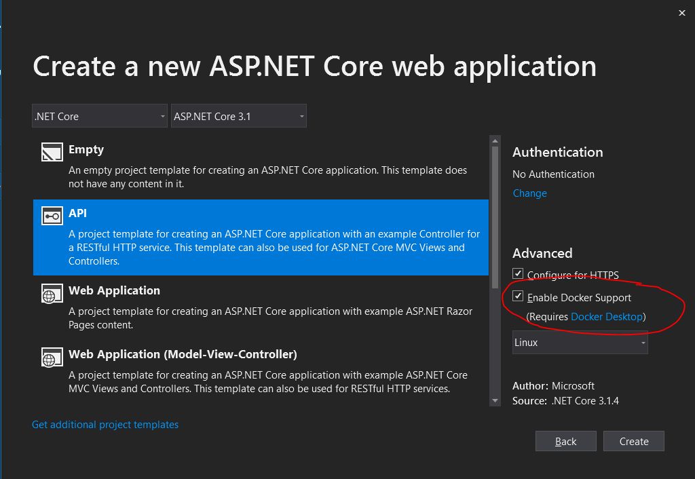Toggle Configure for HTTPS checkbox
Screen dimensions: 695x479
pyautogui.click(x=519, y=274)
